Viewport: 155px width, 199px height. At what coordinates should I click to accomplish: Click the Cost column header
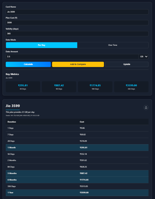pyautogui.click(x=82, y=122)
